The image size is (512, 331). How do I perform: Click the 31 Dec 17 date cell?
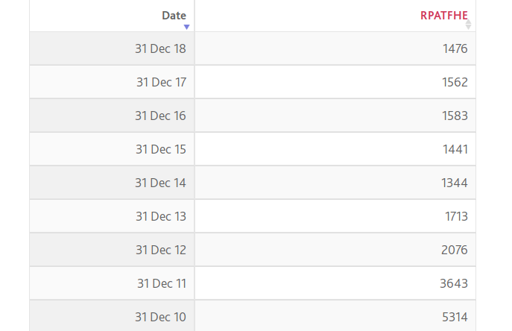[x=112, y=82]
